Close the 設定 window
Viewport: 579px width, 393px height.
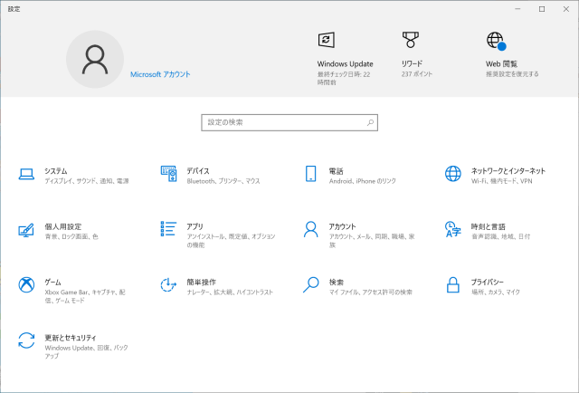(x=566, y=9)
